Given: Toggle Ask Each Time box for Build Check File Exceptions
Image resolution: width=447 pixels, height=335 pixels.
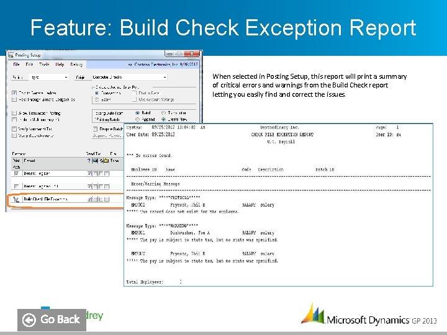Looking at the screenshot, I should click(x=90, y=199).
